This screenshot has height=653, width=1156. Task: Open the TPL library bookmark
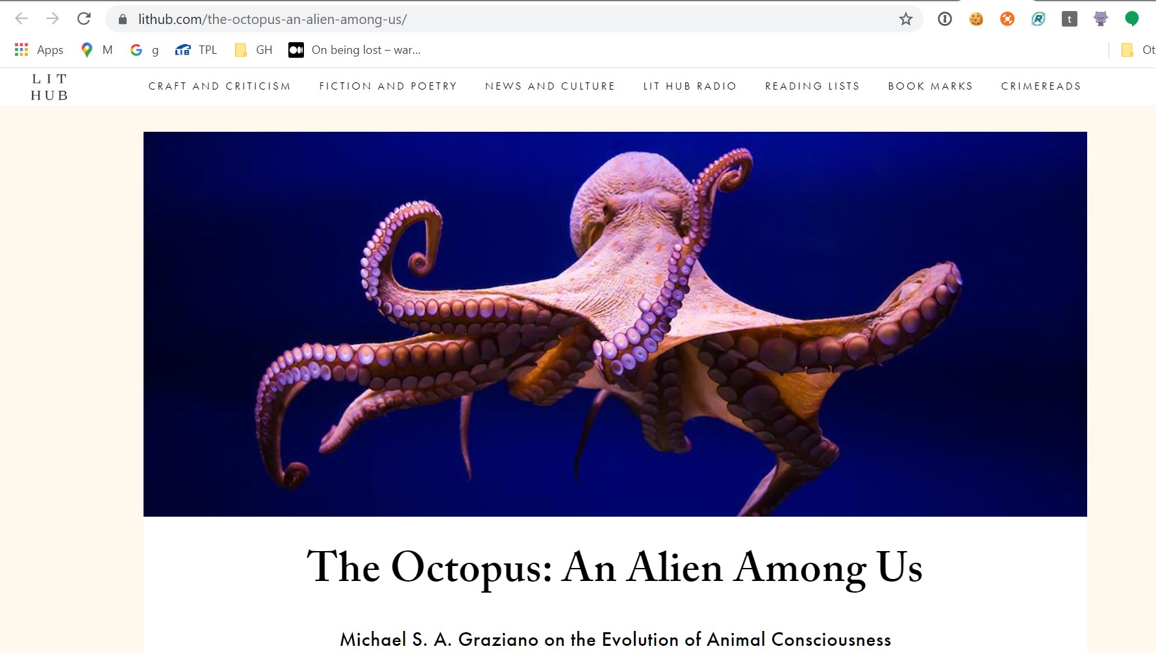[196, 50]
